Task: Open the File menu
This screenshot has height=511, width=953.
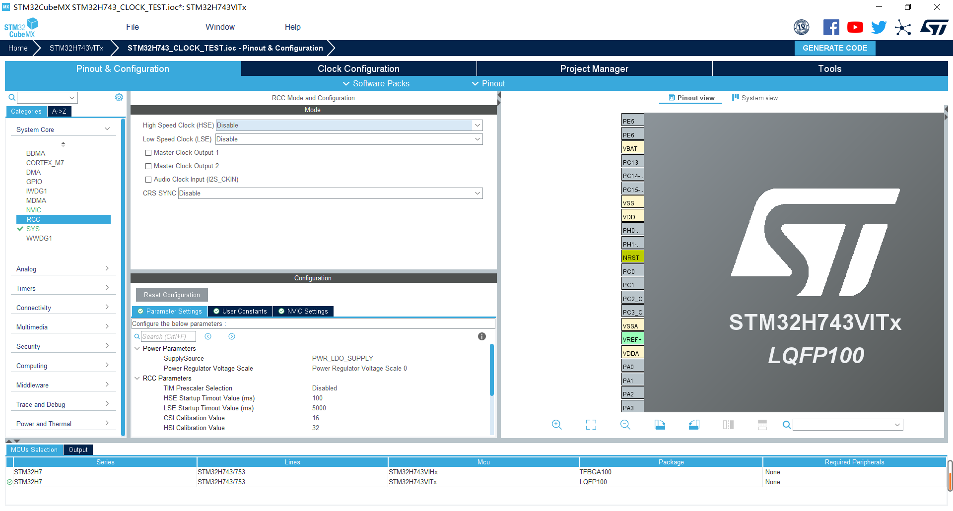Action: tap(133, 27)
